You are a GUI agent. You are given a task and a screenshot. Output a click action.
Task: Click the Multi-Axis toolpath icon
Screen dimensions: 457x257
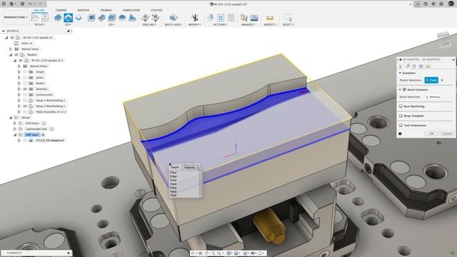pyautogui.click(x=173, y=18)
